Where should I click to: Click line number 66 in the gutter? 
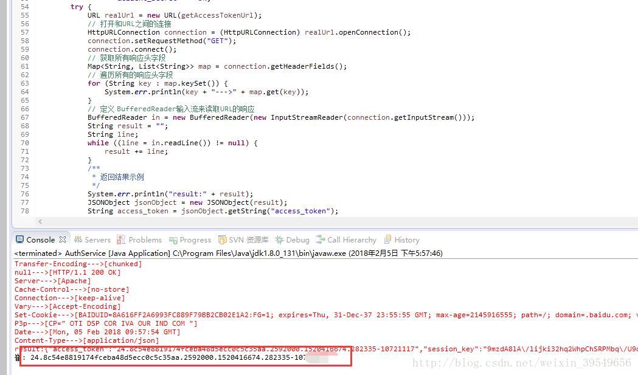tap(25, 109)
